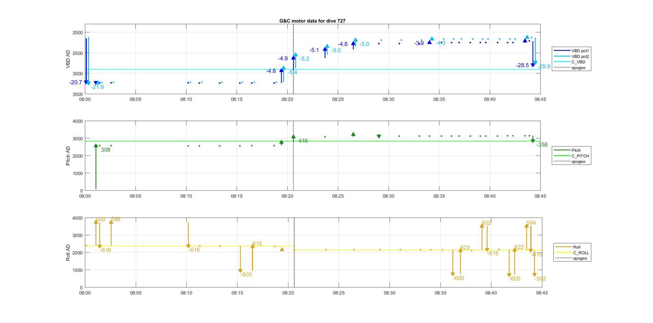Select the '622' roll data label
Image resolution: width=653 pixels, height=323 pixels.
tap(519, 247)
